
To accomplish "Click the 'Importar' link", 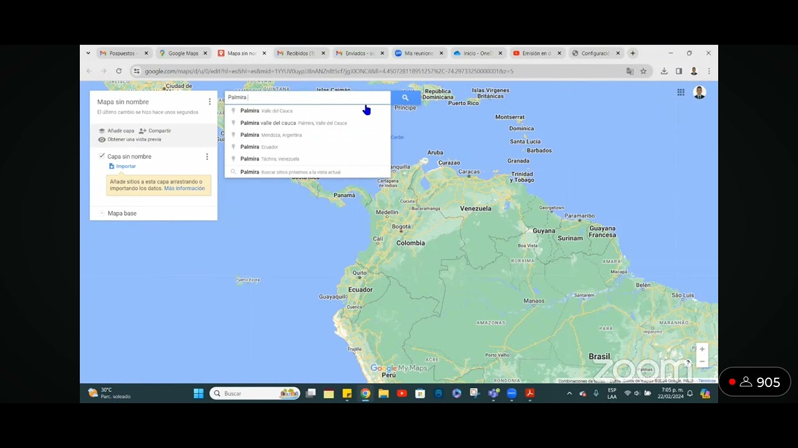I will pyautogui.click(x=123, y=166).
